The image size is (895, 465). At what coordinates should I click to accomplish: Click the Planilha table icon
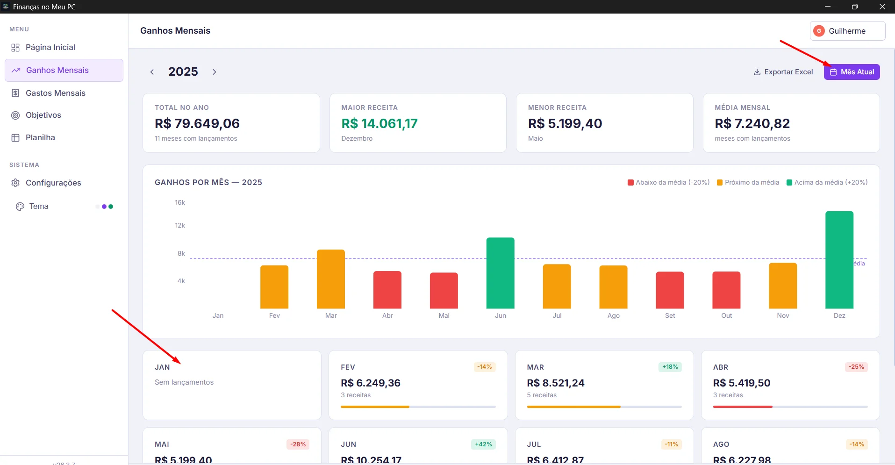[x=15, y=138]
